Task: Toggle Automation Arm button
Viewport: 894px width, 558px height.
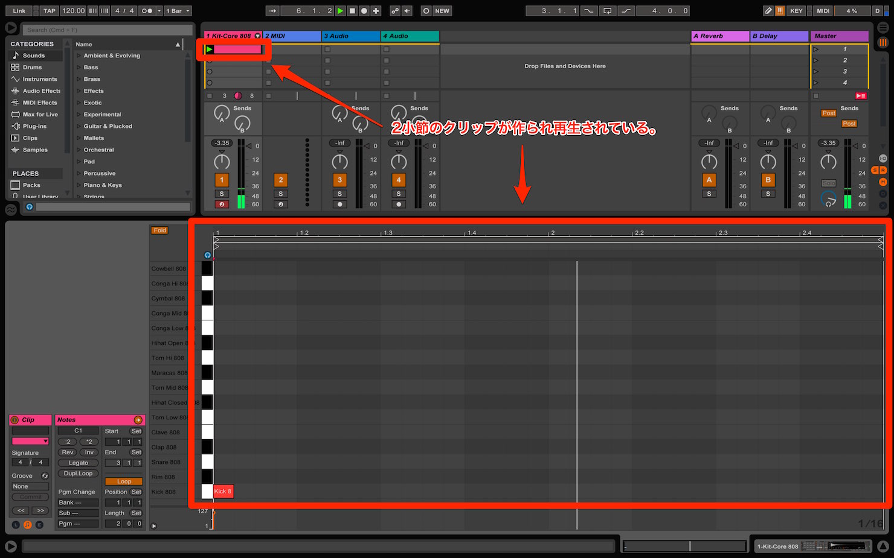Action: pyautogui.click(x=395, y=11)
